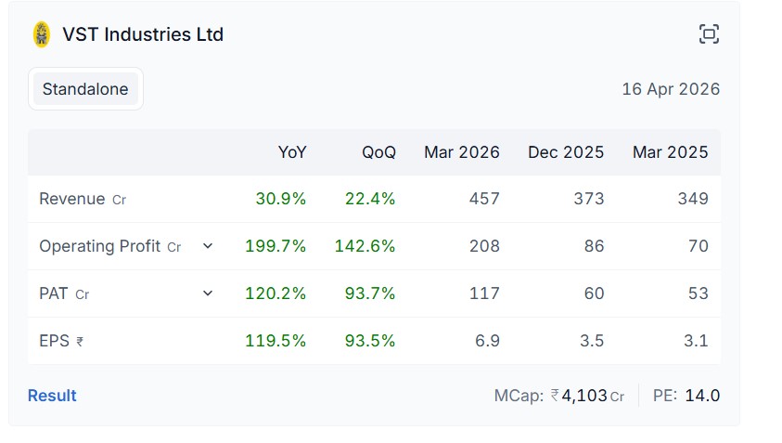Click Operating Profit Mar 2026 value 208

(x=484, y=246)
